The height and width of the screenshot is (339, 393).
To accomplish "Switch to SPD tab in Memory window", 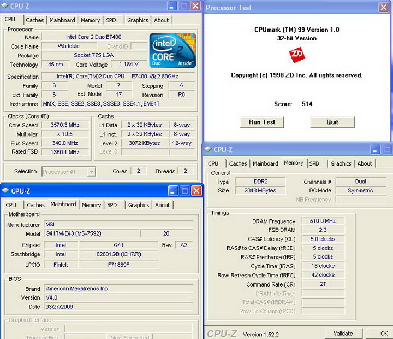I will [314, 163].
